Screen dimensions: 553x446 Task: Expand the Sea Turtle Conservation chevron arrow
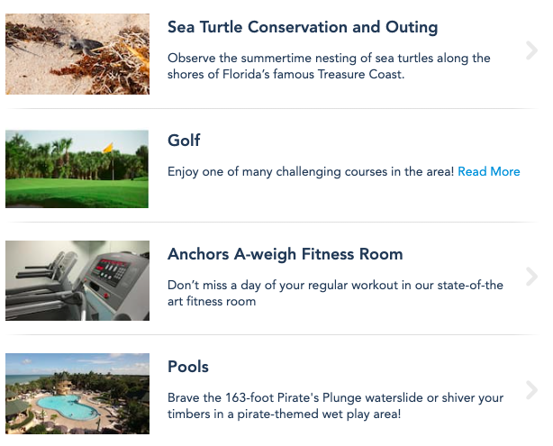coord(531,50)
